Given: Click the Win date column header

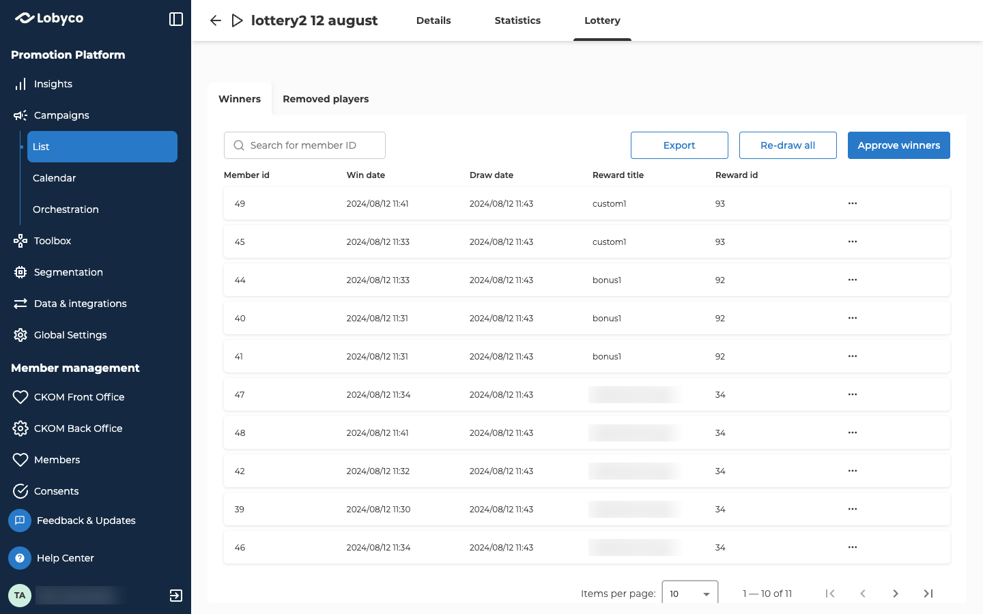Looking at the screenshot, I should pyautogui.click(x=366, y=175).
